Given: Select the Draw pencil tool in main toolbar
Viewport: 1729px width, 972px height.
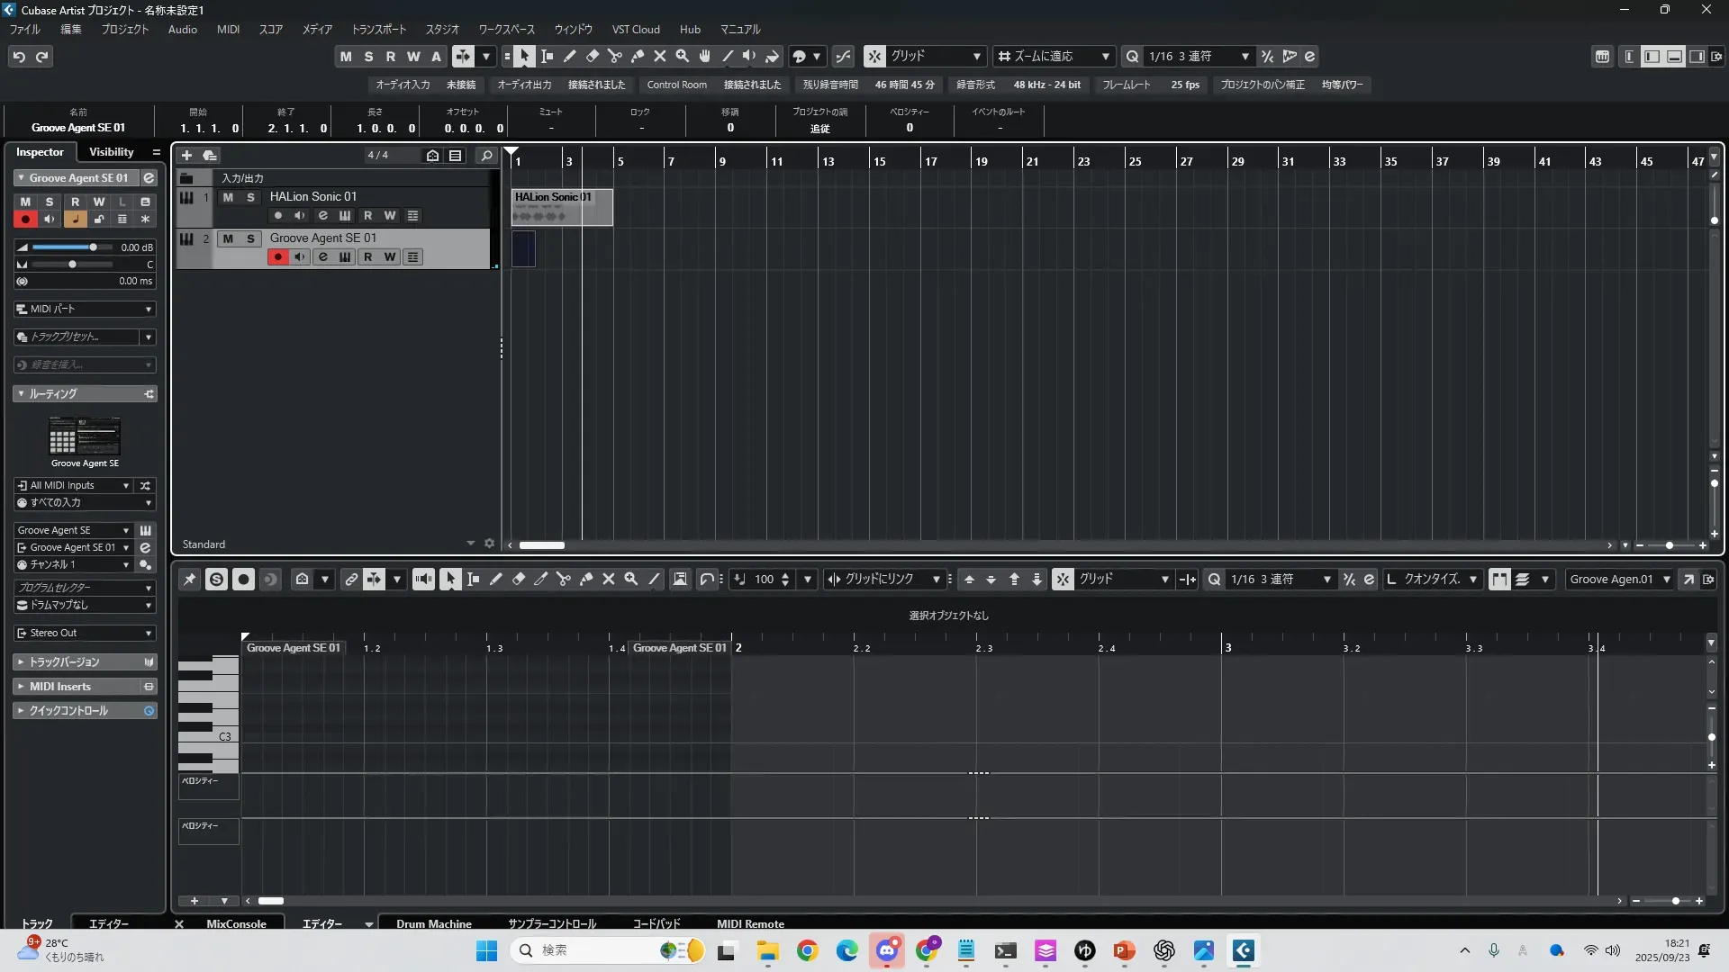Looking at the screenshot, I should (x=570, y=57).
